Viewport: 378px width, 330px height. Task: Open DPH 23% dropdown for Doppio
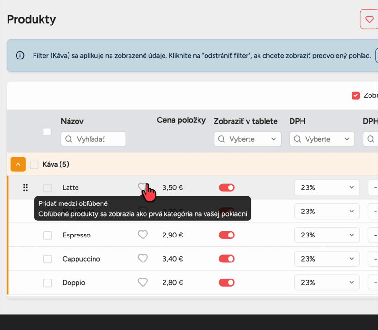click(x=327, y=282)
